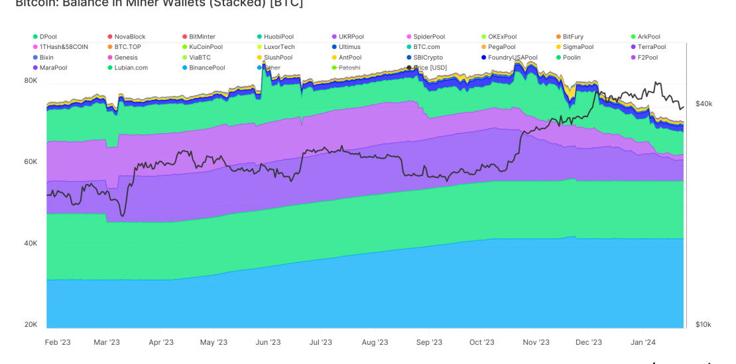Hide the BinancePool series via legend
Screen dimensions: 736x364
point(206,68)
